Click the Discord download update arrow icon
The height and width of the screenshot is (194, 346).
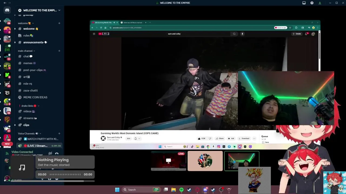pos(320,3)
